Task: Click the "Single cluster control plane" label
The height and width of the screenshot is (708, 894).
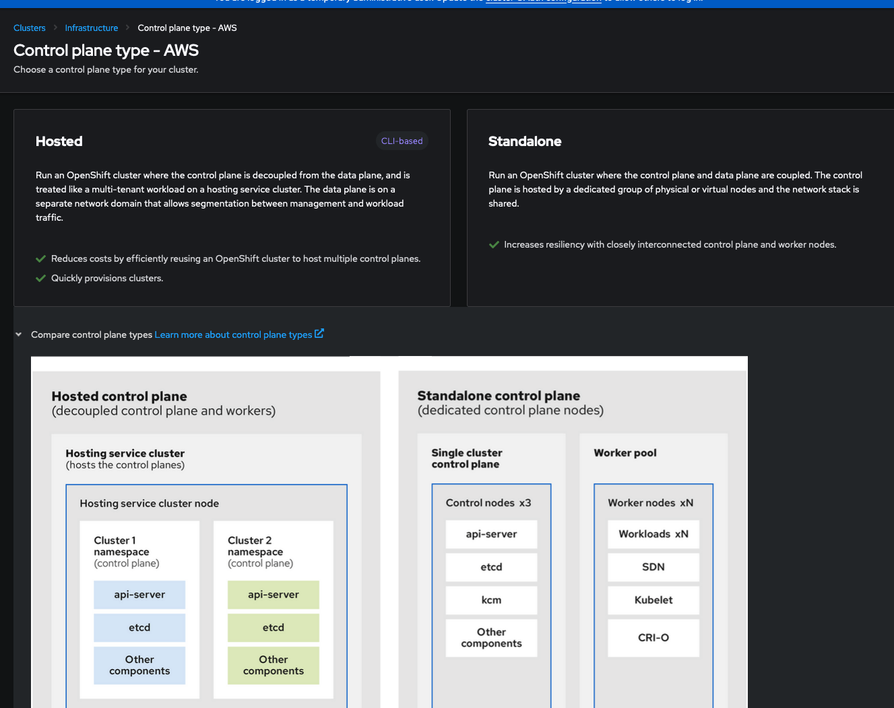Action: click(x=467, y=459)
